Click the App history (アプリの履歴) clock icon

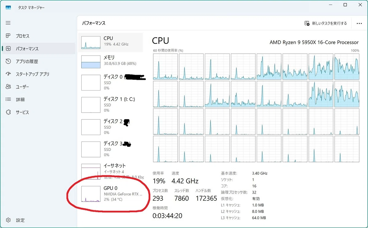coord(8,61)
